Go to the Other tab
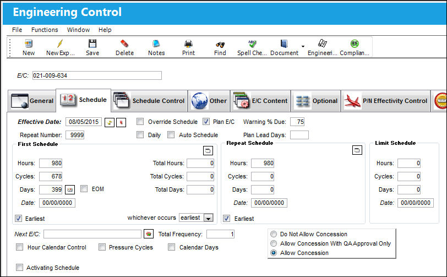447x277 pixels. (209, 101)
